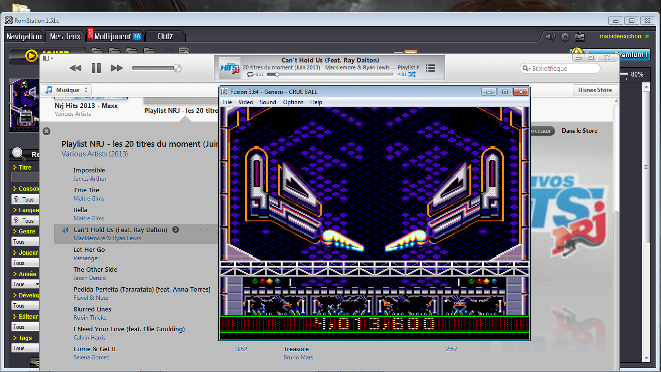Open RomStation settings gear icon
This screenshot has height=372, width=661.
click(565, 36)
